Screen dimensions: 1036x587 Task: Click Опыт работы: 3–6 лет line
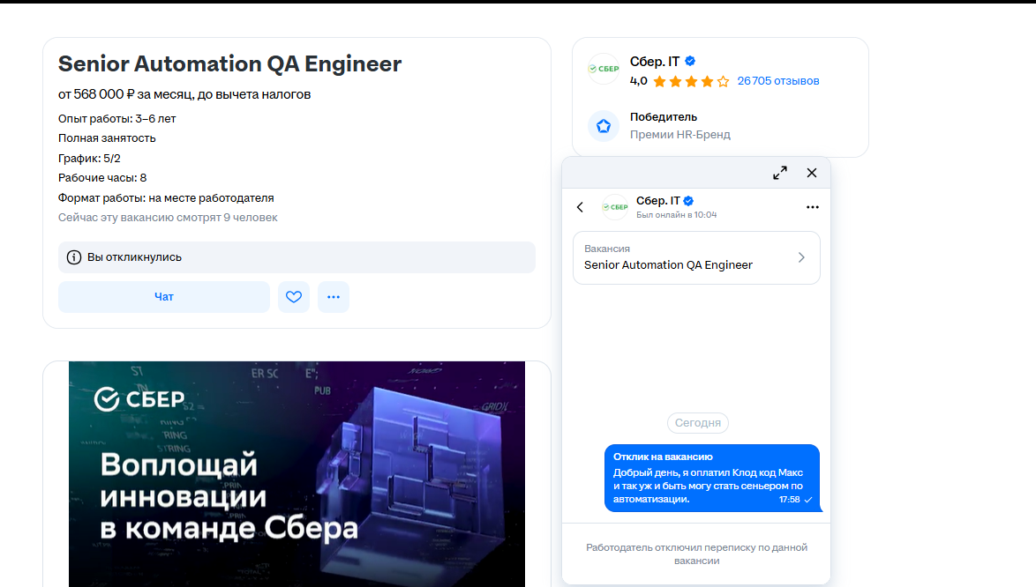117,119
